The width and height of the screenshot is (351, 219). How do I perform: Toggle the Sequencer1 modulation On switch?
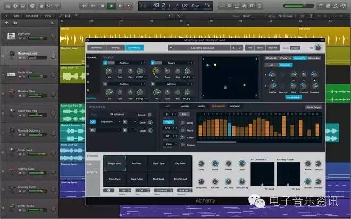coord(93,121)
